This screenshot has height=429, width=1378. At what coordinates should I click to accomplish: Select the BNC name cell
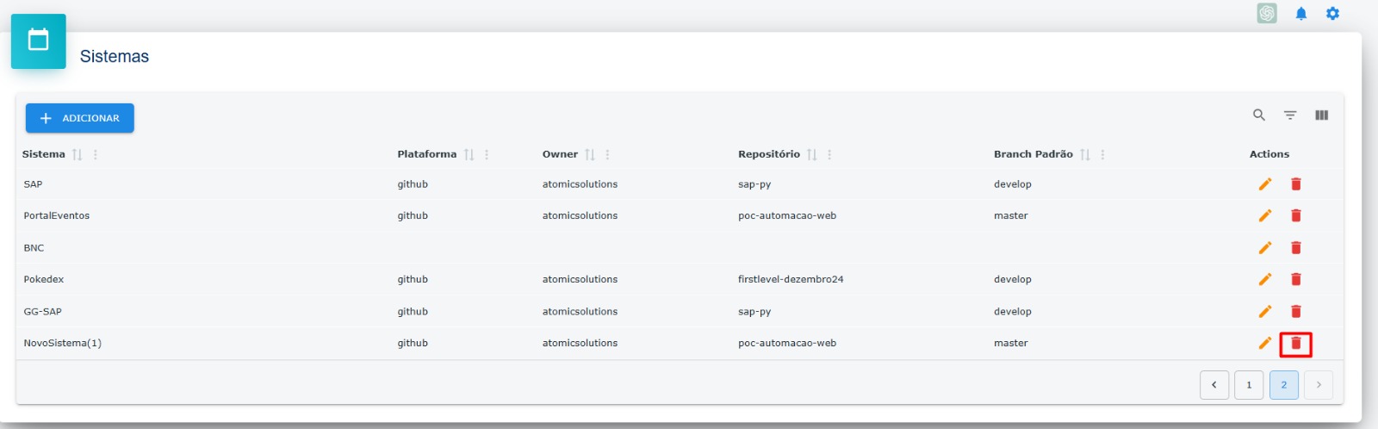(x=34, y=248)
